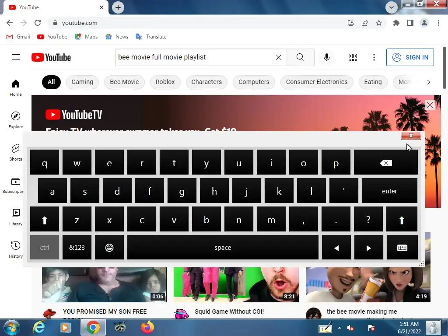Open a new browser tab

118,7
